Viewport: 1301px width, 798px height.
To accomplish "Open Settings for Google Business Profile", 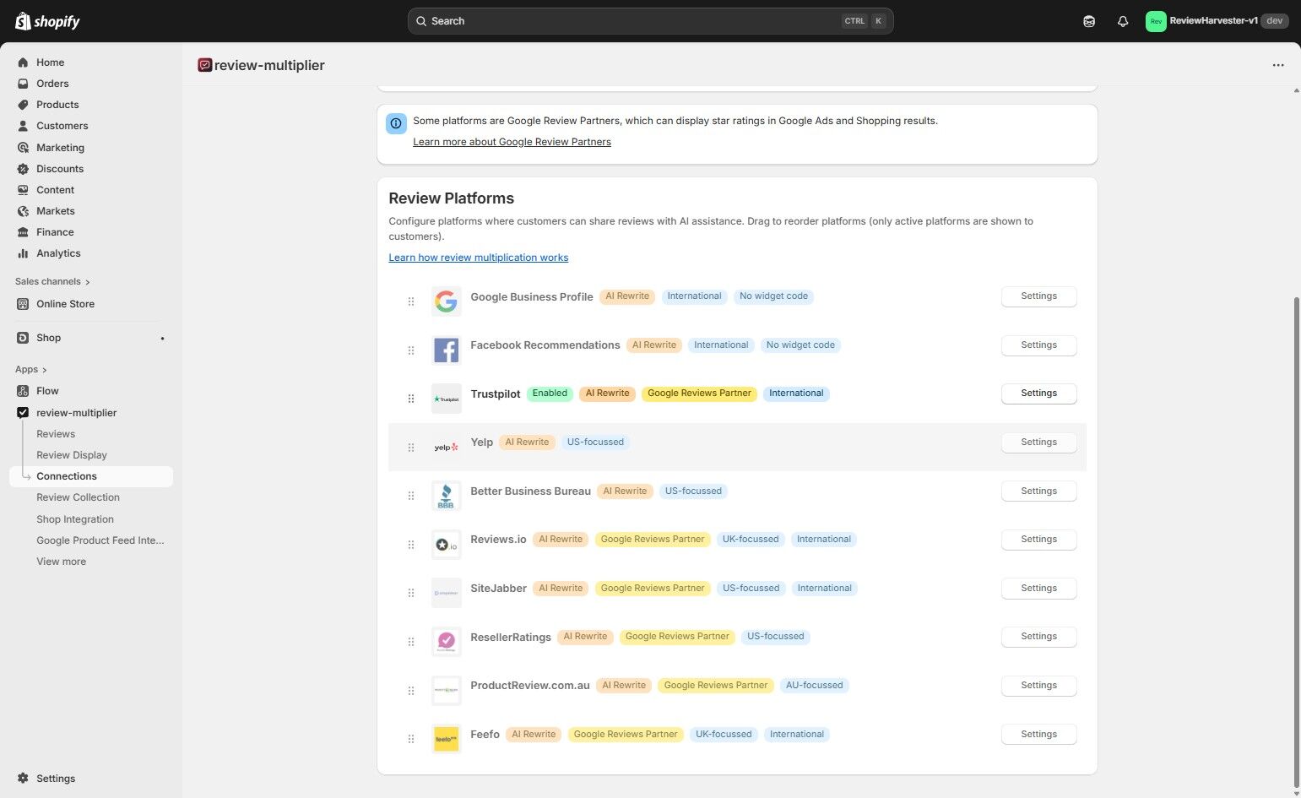I will pos(1038,296).
